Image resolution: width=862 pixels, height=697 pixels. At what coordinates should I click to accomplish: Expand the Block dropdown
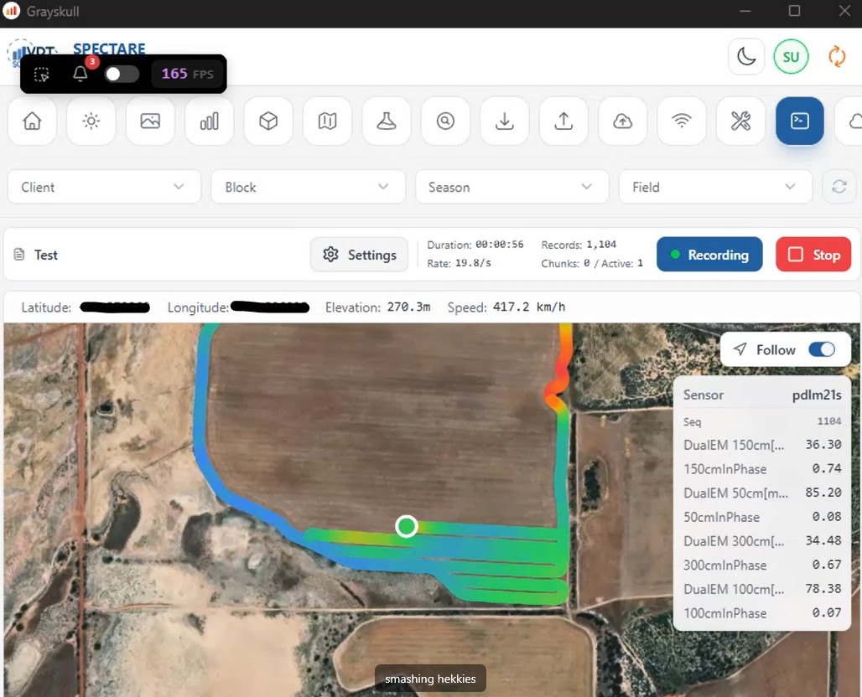[x=308, y=187]
